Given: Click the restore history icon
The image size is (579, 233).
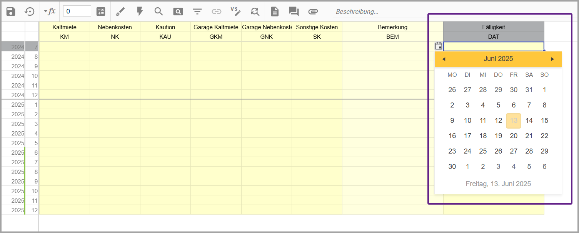Looking at the screenshot, I should (29, 12).
